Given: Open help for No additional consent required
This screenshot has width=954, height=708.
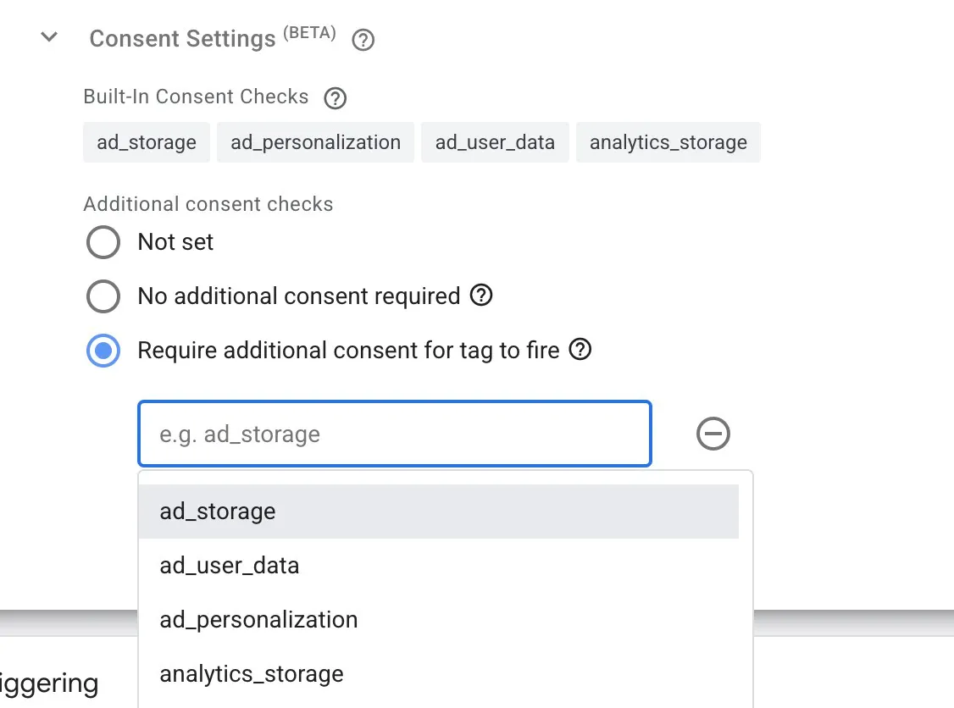Looking at the screenshot, I should pyautogui.click(x=481, y=296).
